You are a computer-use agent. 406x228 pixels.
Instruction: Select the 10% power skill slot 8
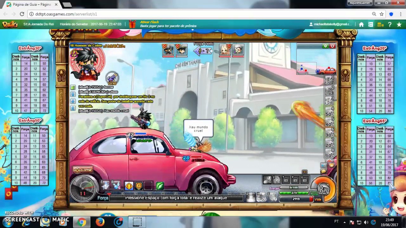(329, 154)
